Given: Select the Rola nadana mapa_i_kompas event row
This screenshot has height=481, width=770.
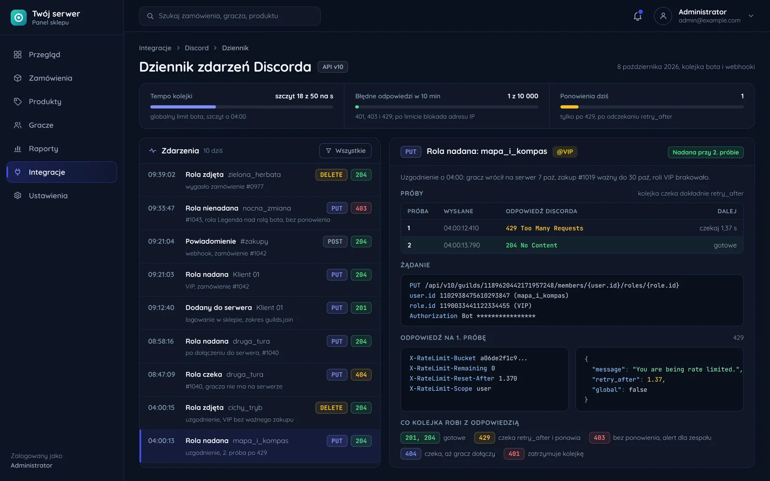Looking at the screenshot, I should pyautogui.click(x=260, y=446).
